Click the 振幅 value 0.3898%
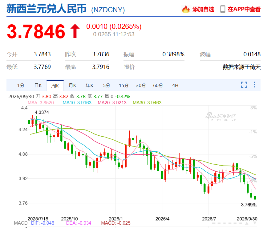 pyautogui.click(x=173, y=54)
